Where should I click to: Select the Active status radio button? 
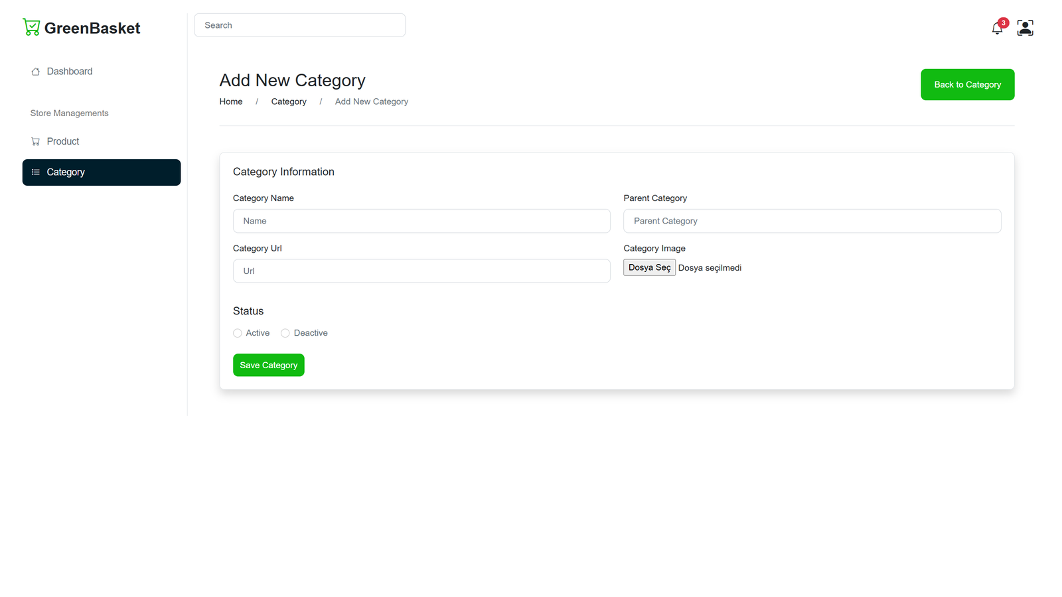(x=238, y=333)
